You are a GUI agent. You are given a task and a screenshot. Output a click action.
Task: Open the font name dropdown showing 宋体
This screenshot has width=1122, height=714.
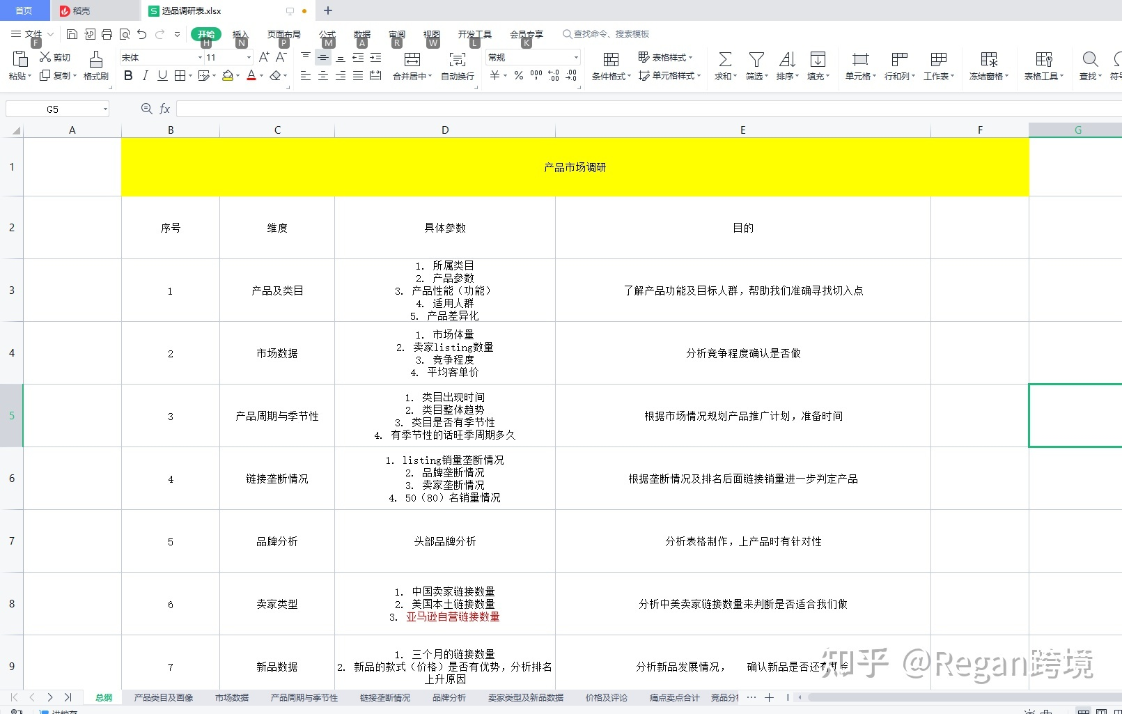click(x=200, y=58)
